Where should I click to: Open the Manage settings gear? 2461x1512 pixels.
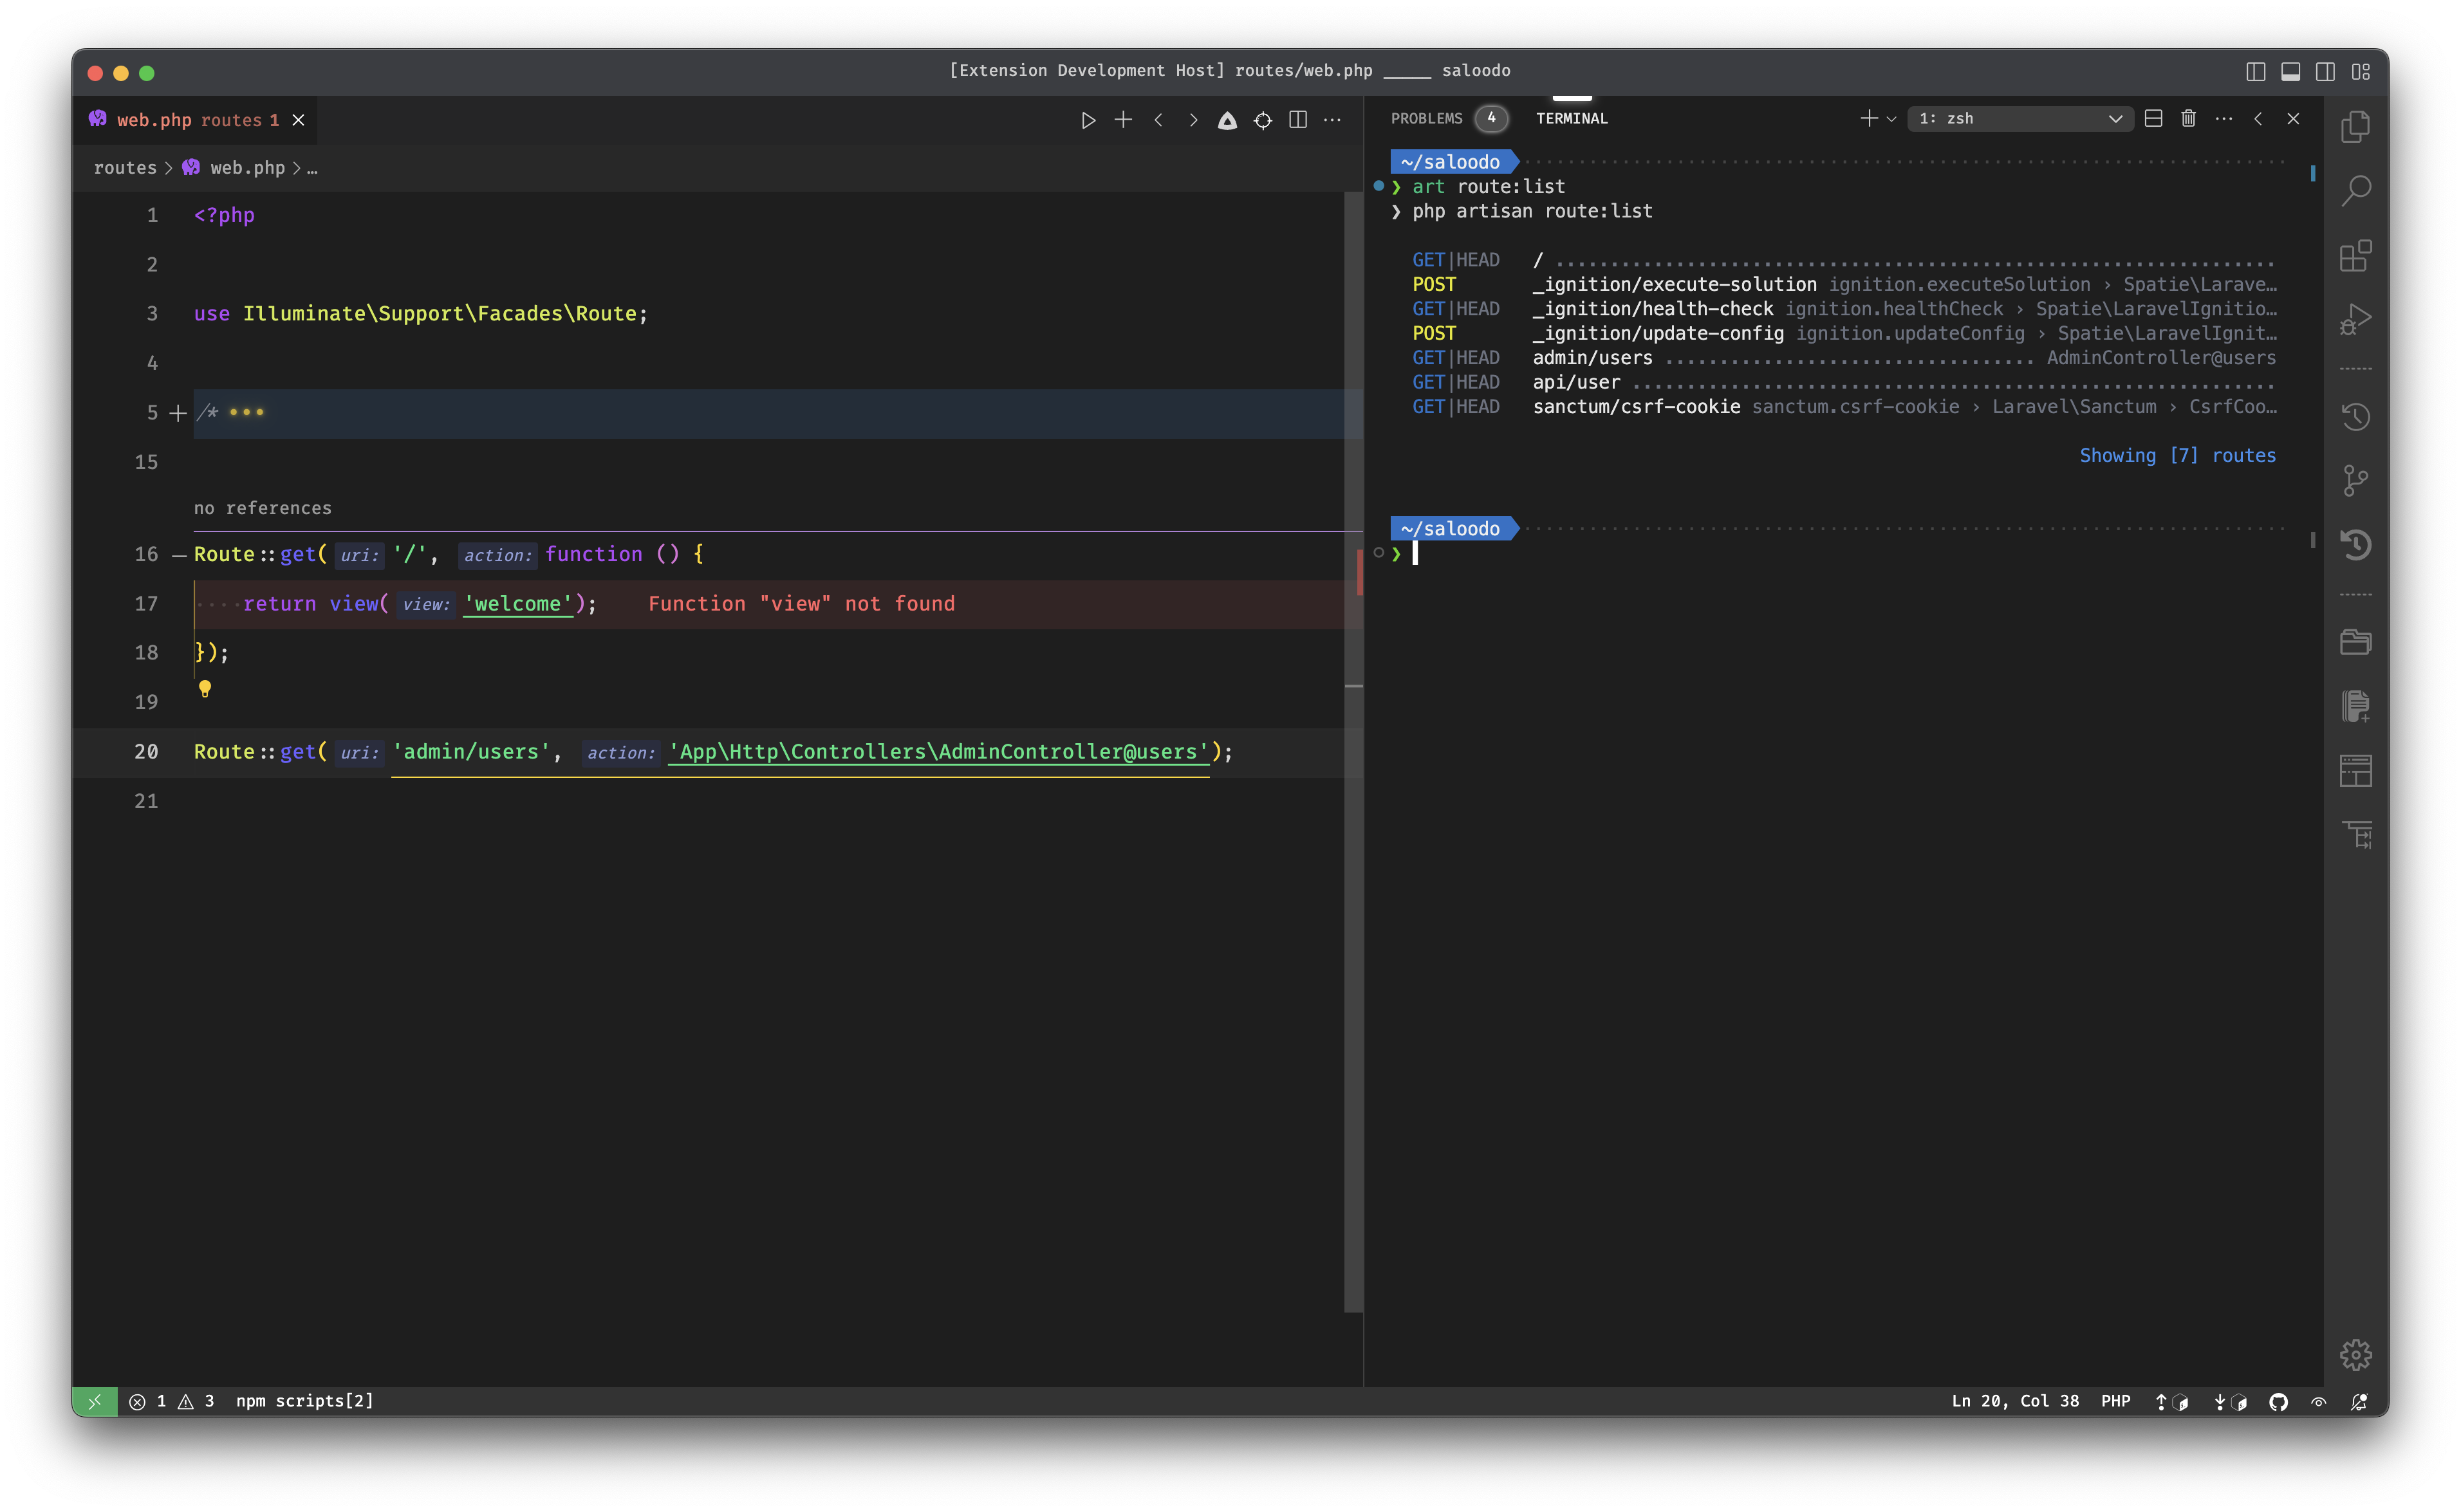point(2355,1354)
